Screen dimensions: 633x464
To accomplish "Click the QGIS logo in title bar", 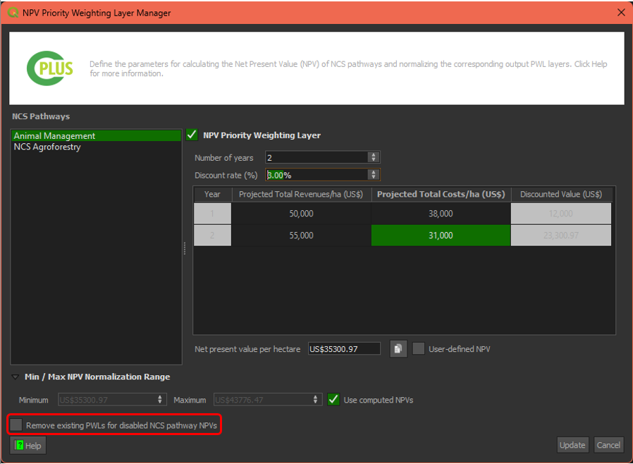I will tap(13, 13).
